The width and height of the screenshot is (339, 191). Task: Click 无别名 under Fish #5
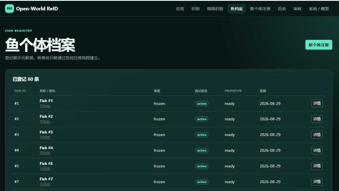point(45,169)
